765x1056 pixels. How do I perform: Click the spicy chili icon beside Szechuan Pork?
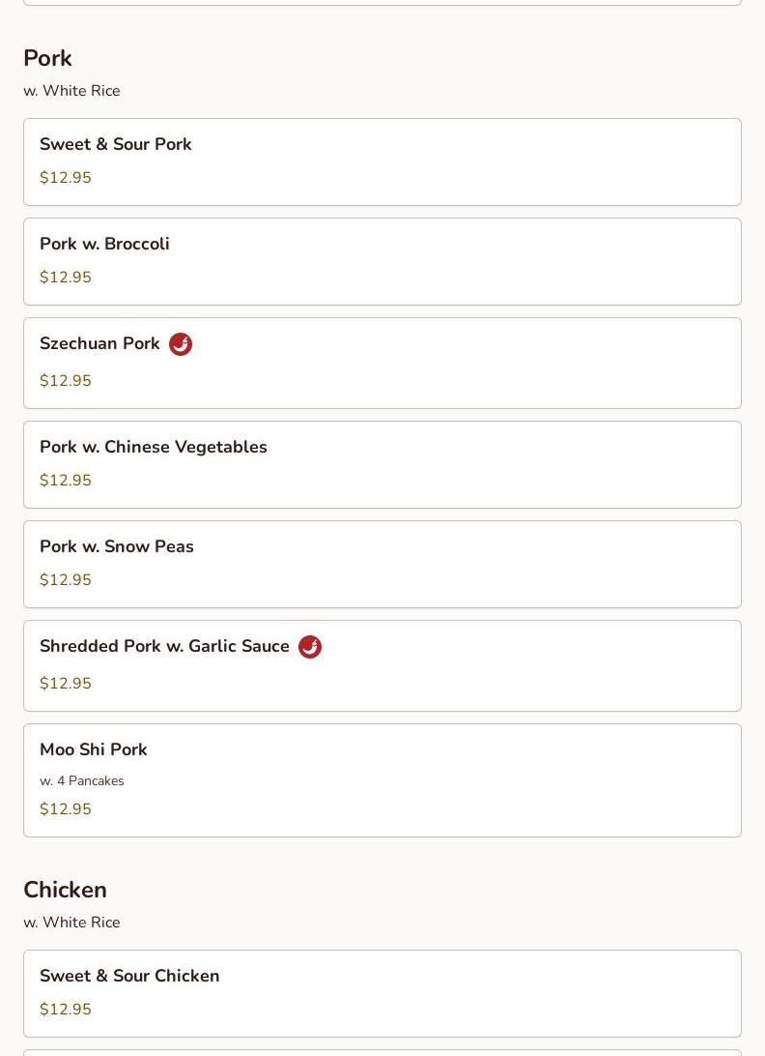pyautogui.click(x=181, y=344)
